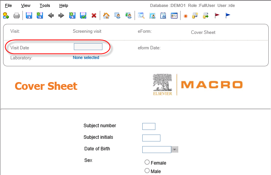Click the blue flag icon

click(x=228, y=15)
